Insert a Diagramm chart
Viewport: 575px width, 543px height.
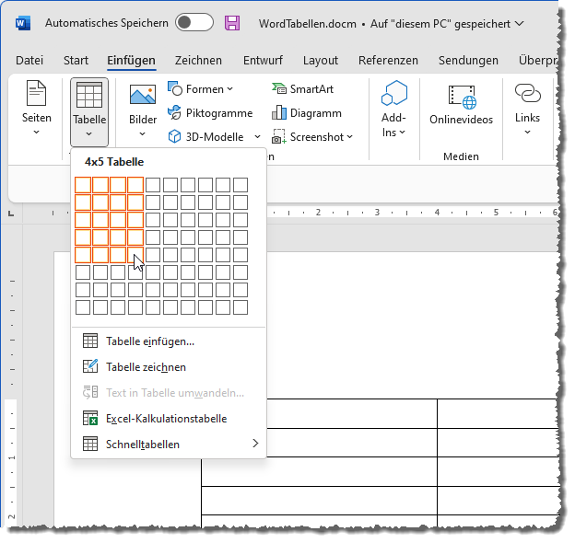[x=306, y=113]
